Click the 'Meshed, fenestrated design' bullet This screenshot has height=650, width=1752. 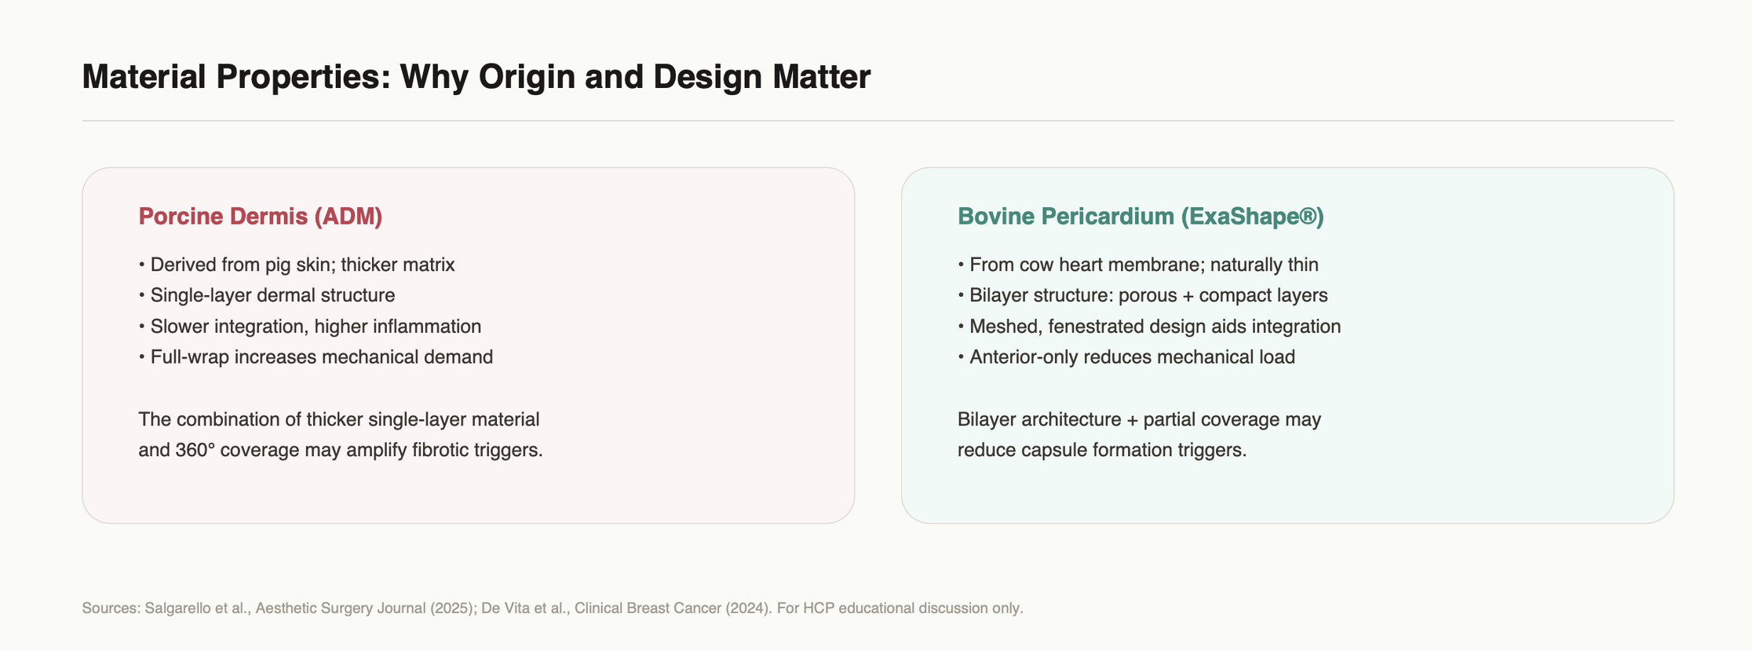[x=1149, y=326]
